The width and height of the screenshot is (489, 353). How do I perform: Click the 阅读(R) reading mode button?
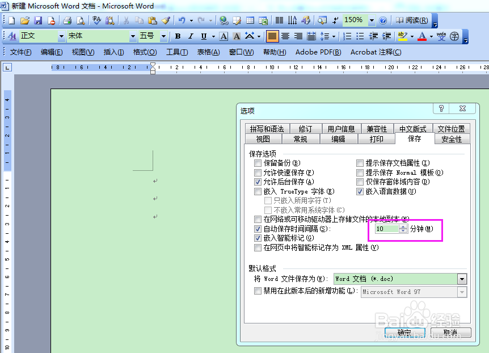(x=412, y=20)
